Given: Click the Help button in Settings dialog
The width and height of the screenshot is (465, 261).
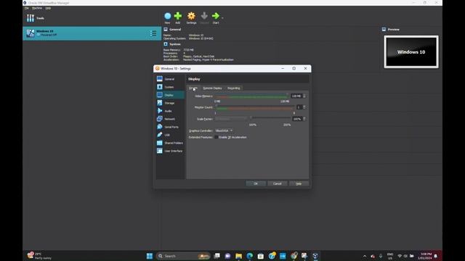Looking at the screenshot, I should coord(299,183).
